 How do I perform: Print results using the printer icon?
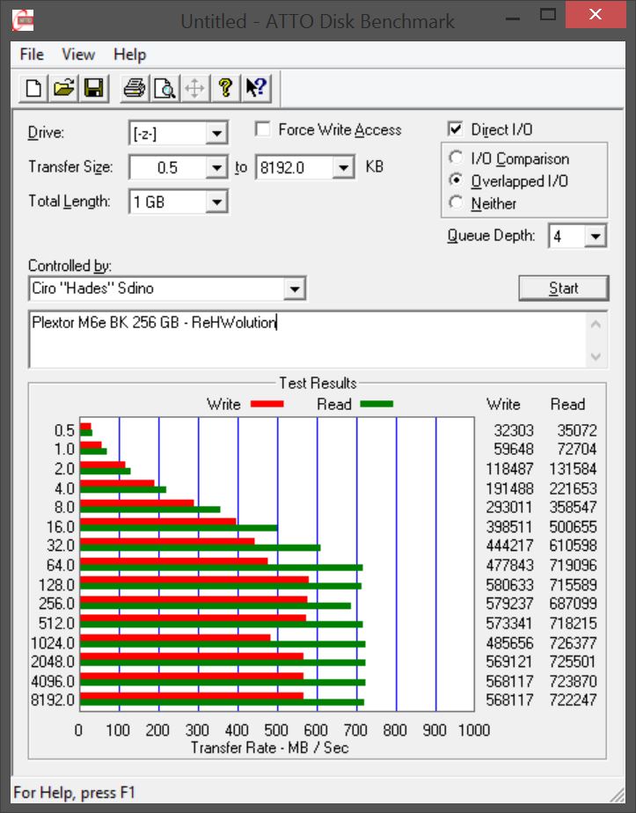pos(135,88)
